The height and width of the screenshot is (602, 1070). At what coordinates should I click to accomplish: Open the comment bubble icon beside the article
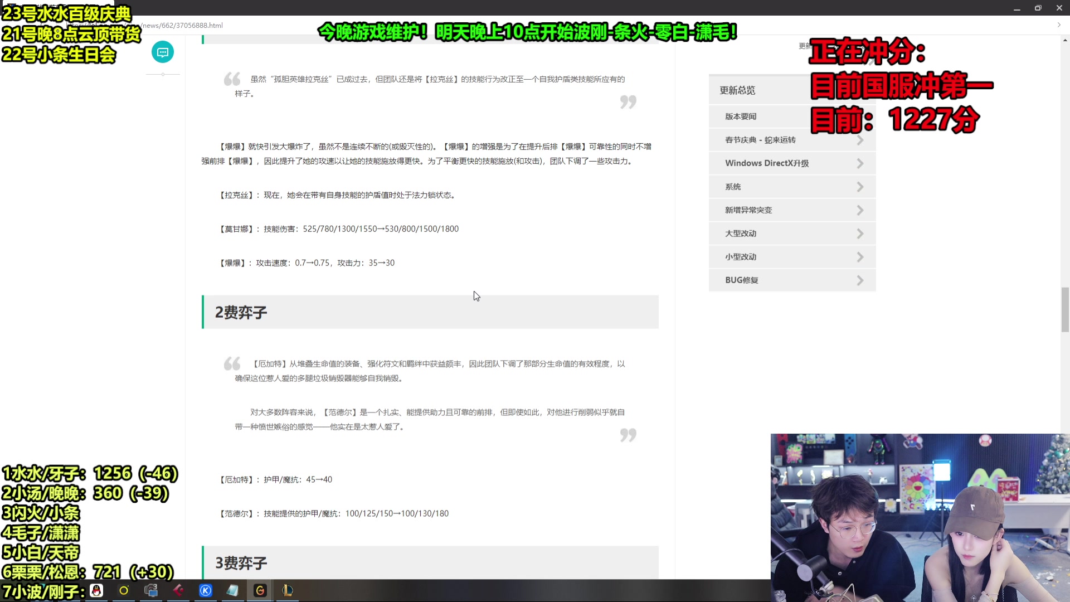162,52
